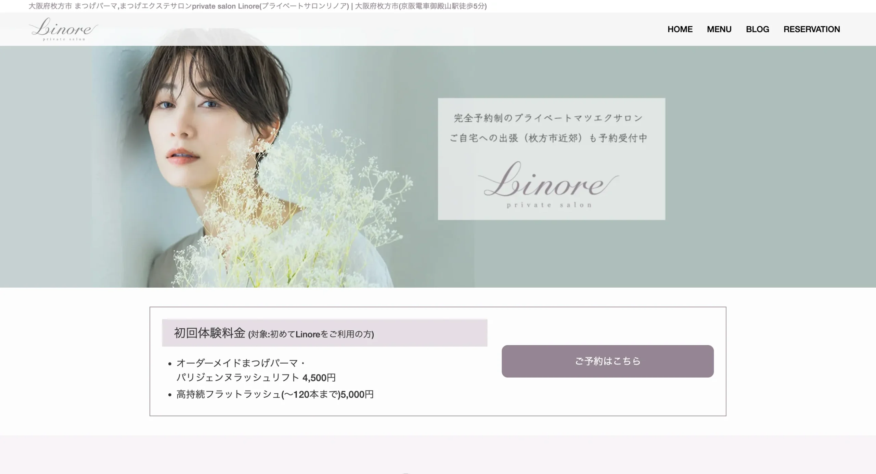Click the bullet next to まつげパーマ item
The width and height of the screenshot is (876, 474).
[x=169, y=364]
